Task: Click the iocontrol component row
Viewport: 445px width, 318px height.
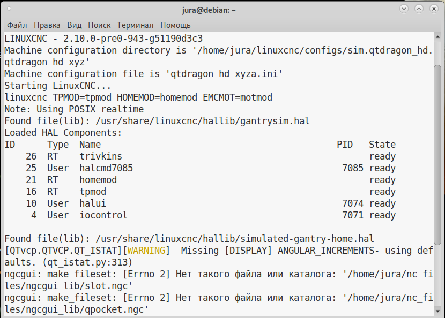Action: point(200,215)
